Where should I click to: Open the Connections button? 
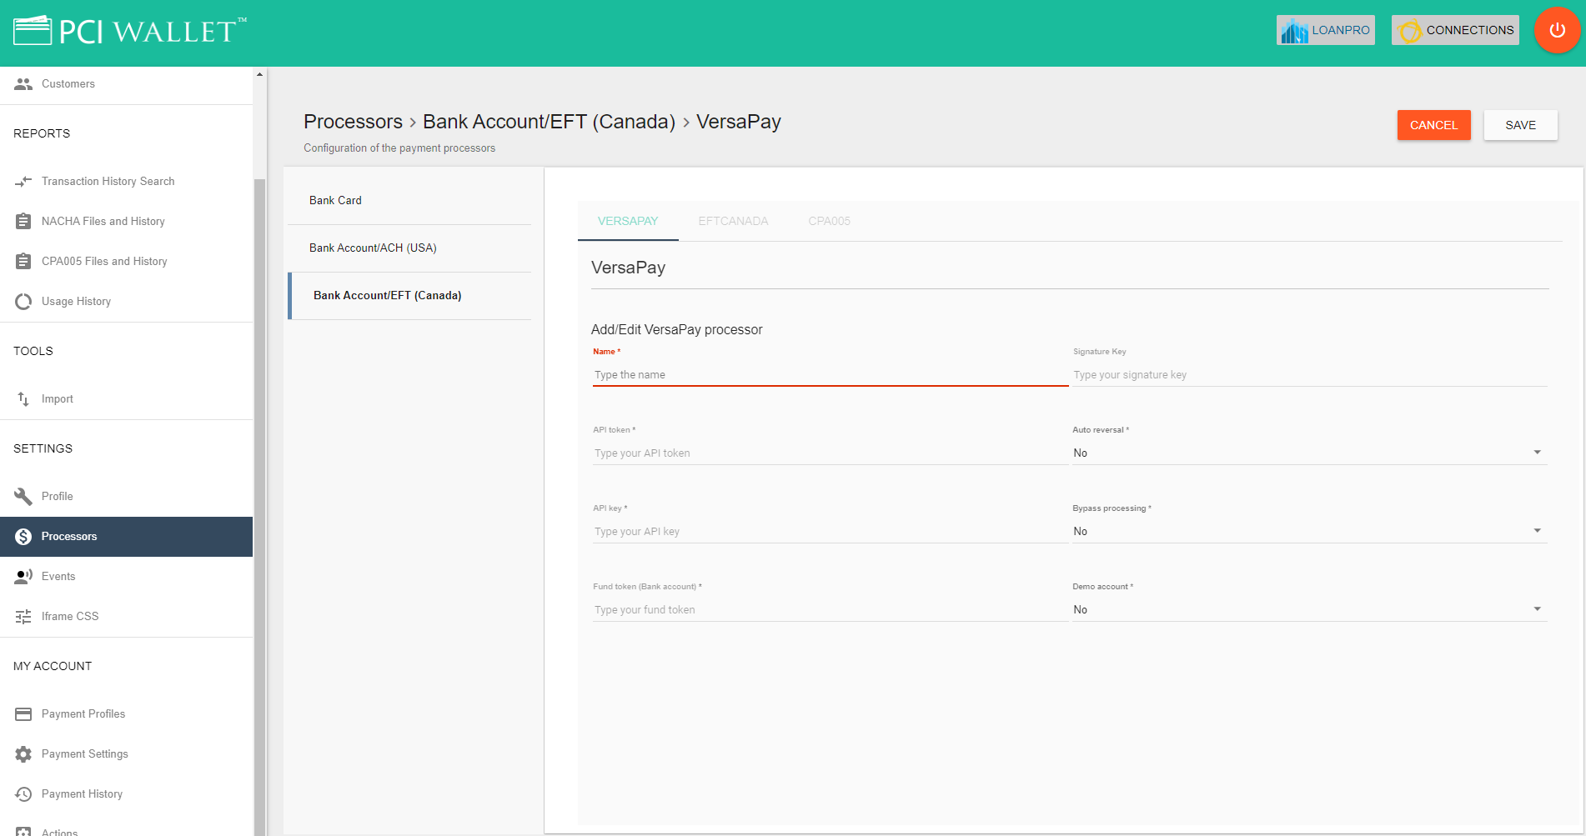point(1455,30)
